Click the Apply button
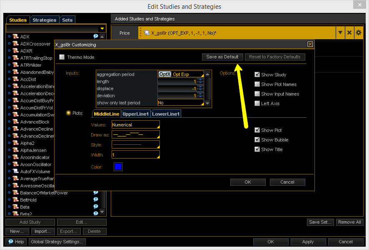 308,242
